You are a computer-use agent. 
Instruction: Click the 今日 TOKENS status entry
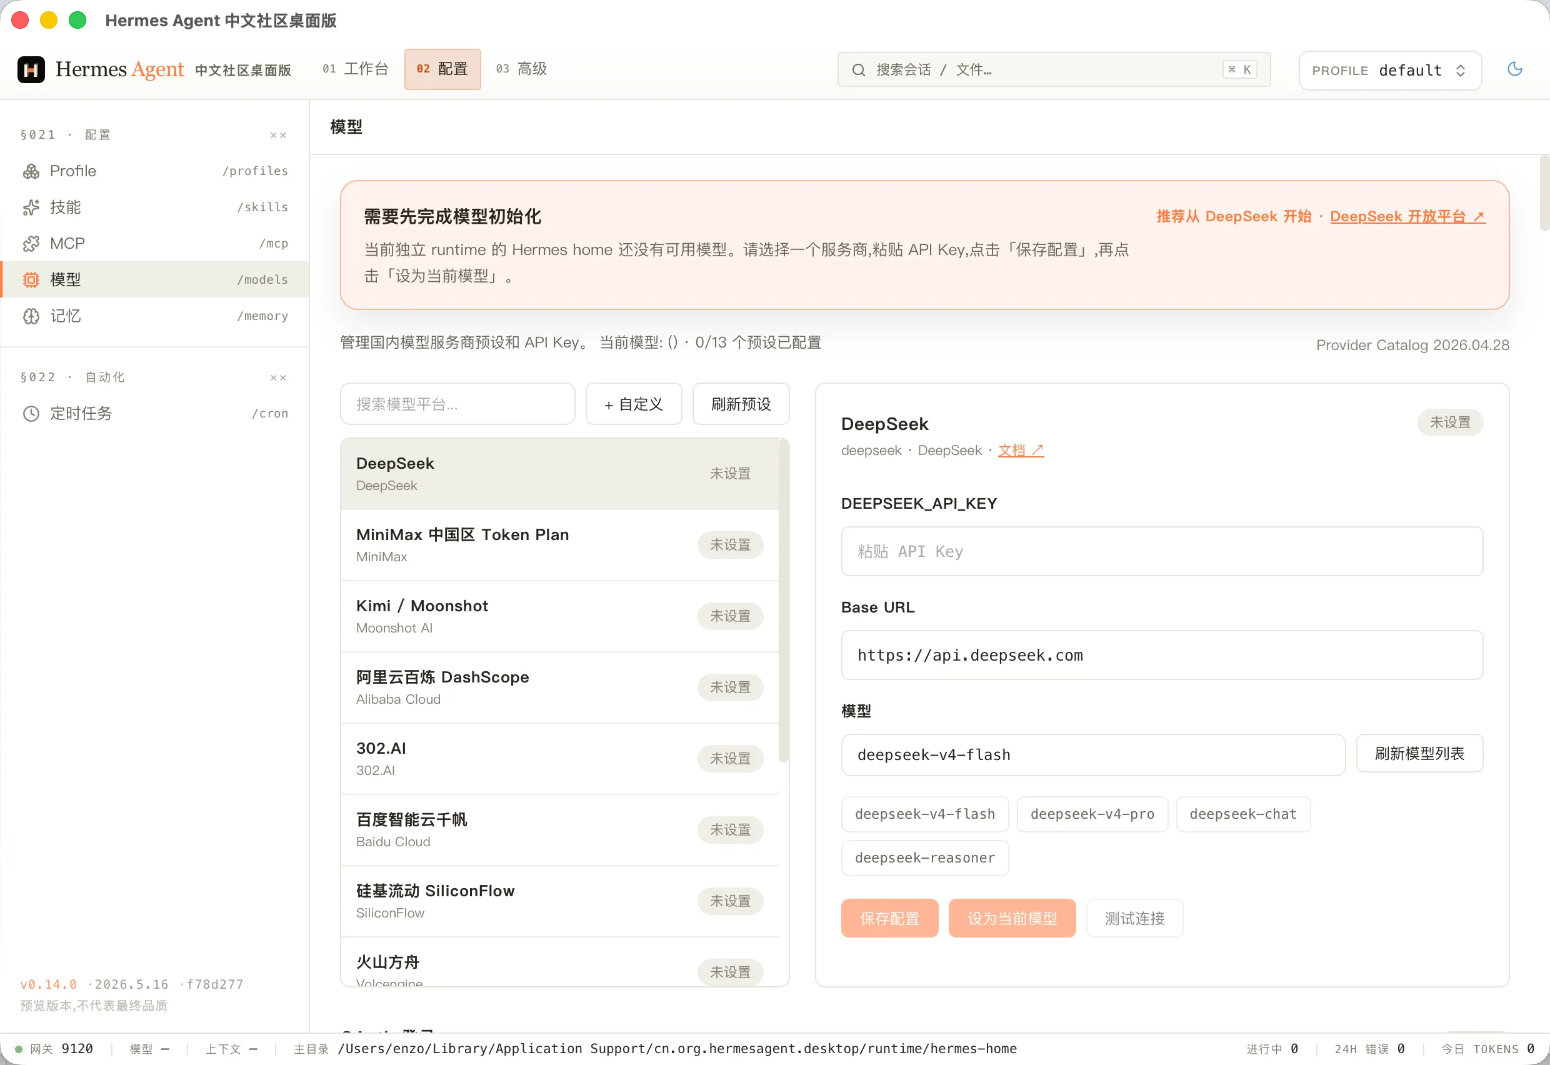tap(1488, 1049)
